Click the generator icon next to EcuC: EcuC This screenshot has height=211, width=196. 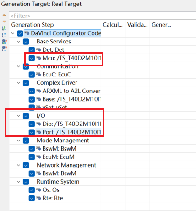[38, 75]
